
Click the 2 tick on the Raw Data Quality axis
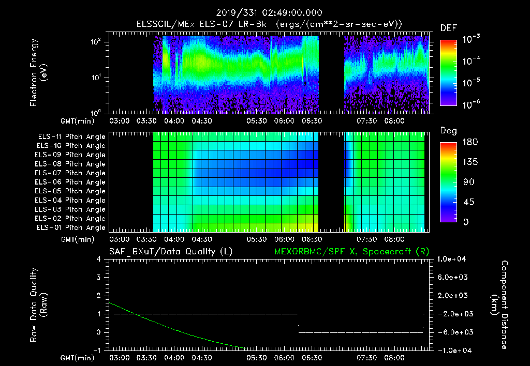tap(99, 296)
